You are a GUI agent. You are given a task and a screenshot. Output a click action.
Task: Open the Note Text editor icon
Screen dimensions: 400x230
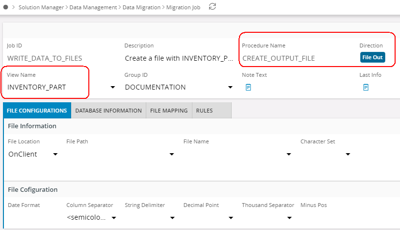[x=248, y=87]
